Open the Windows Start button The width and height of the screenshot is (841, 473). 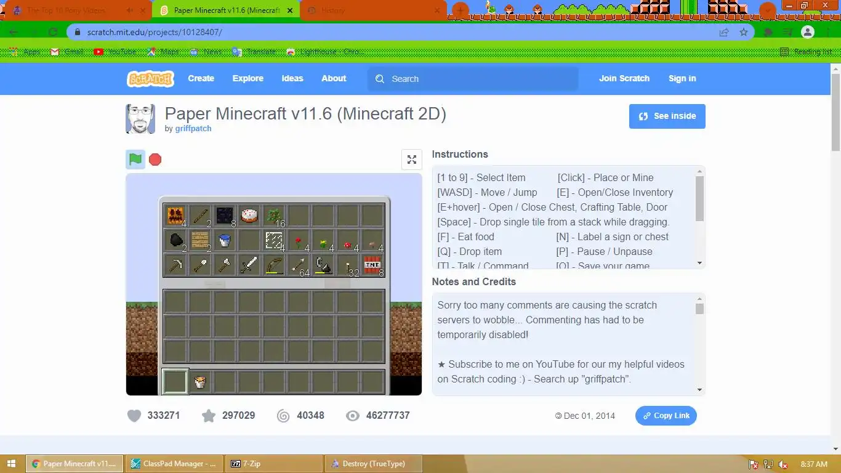(12, 464)
